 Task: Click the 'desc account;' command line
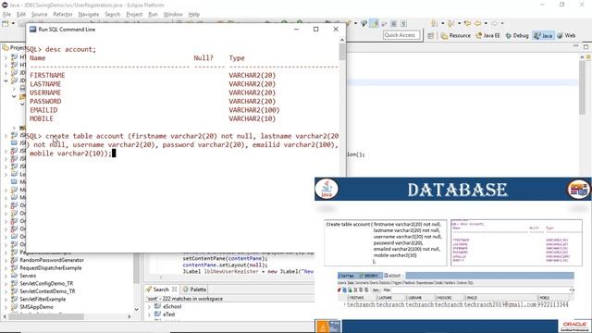pos(70,49)
